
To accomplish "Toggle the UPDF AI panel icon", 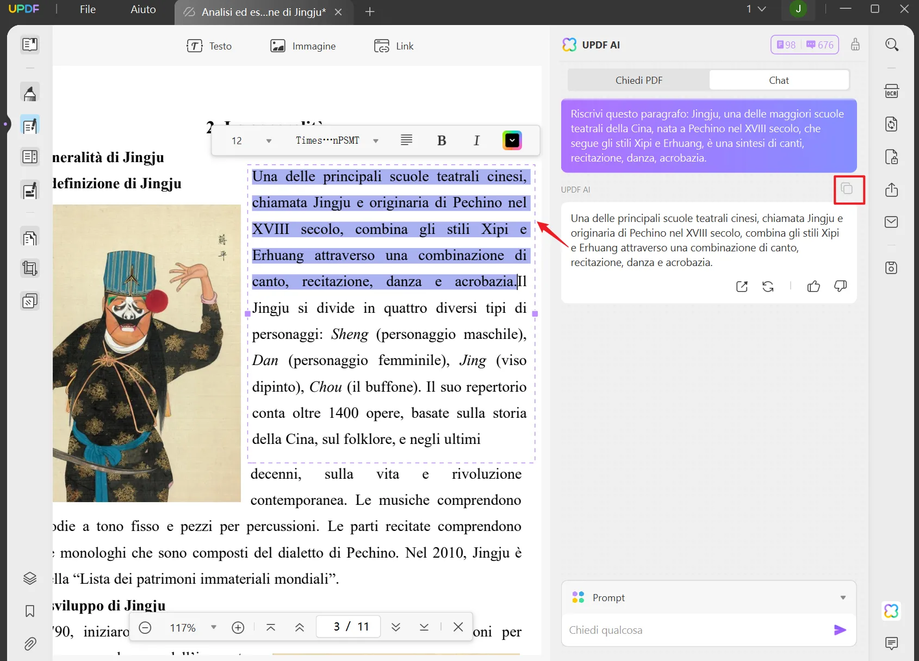I will coord(892,611).
